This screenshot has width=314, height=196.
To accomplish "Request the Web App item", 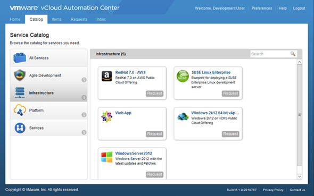I will [154, 134].
